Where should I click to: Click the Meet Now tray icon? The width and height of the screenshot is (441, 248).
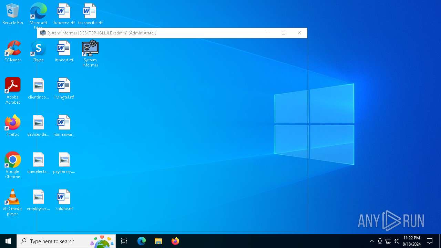coord(380,241)
